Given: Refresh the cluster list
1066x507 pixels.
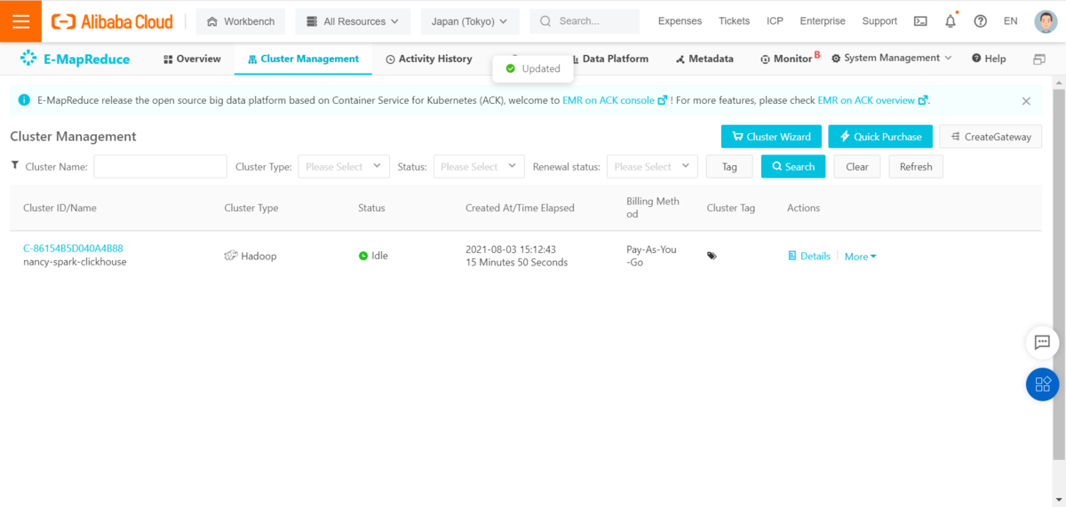Looking at the screenshot, I should click(916, 166).
